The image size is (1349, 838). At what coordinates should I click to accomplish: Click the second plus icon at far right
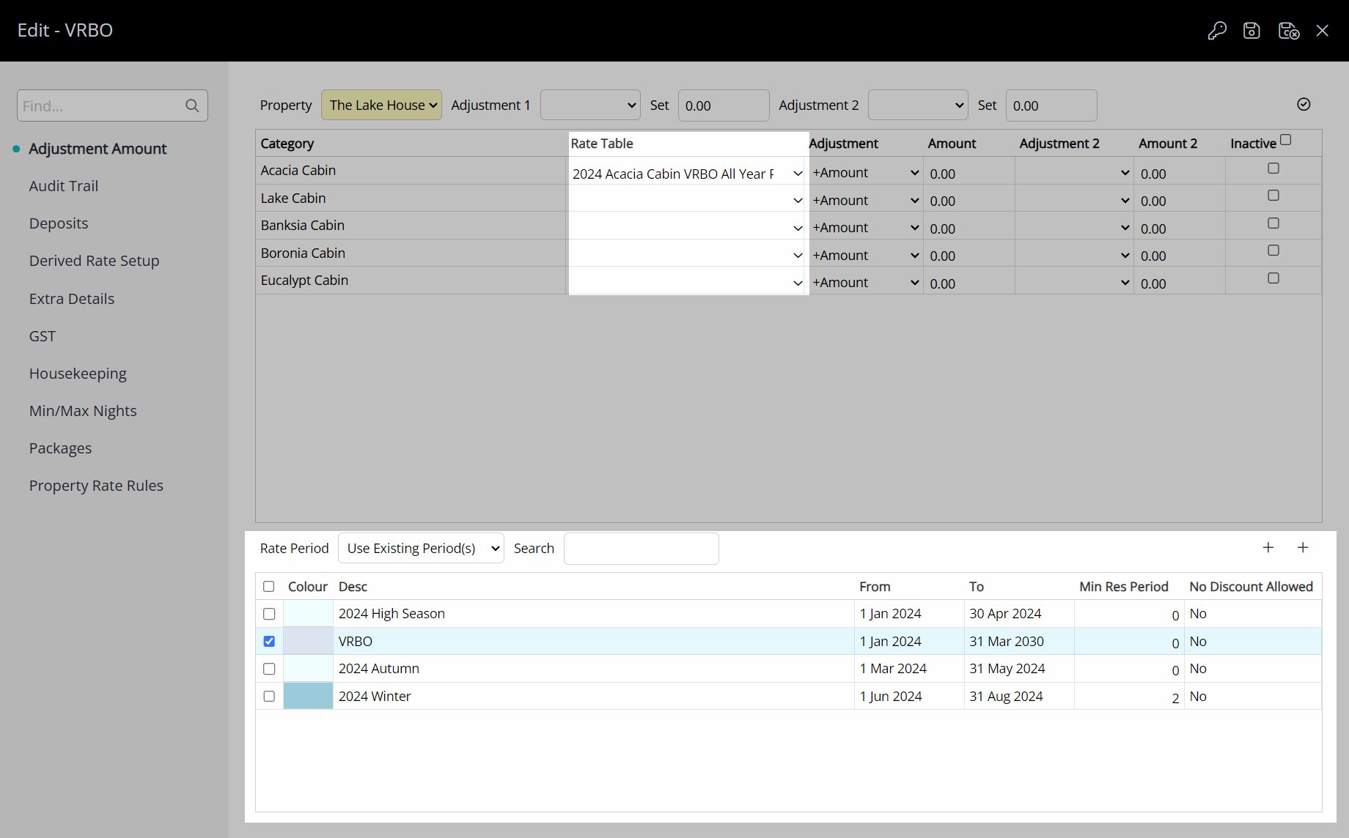(1303, 547)
